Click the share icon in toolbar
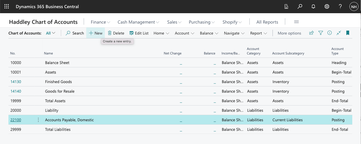This screenshot has width=361, height=144. pos(311,33)
